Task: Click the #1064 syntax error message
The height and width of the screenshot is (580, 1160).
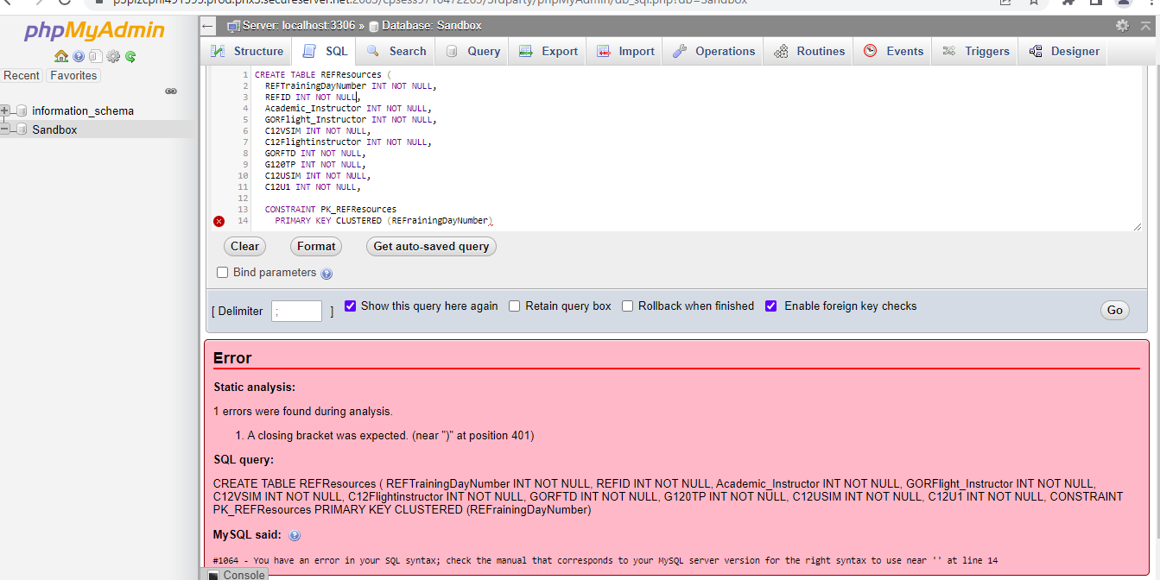Action: 605,560
